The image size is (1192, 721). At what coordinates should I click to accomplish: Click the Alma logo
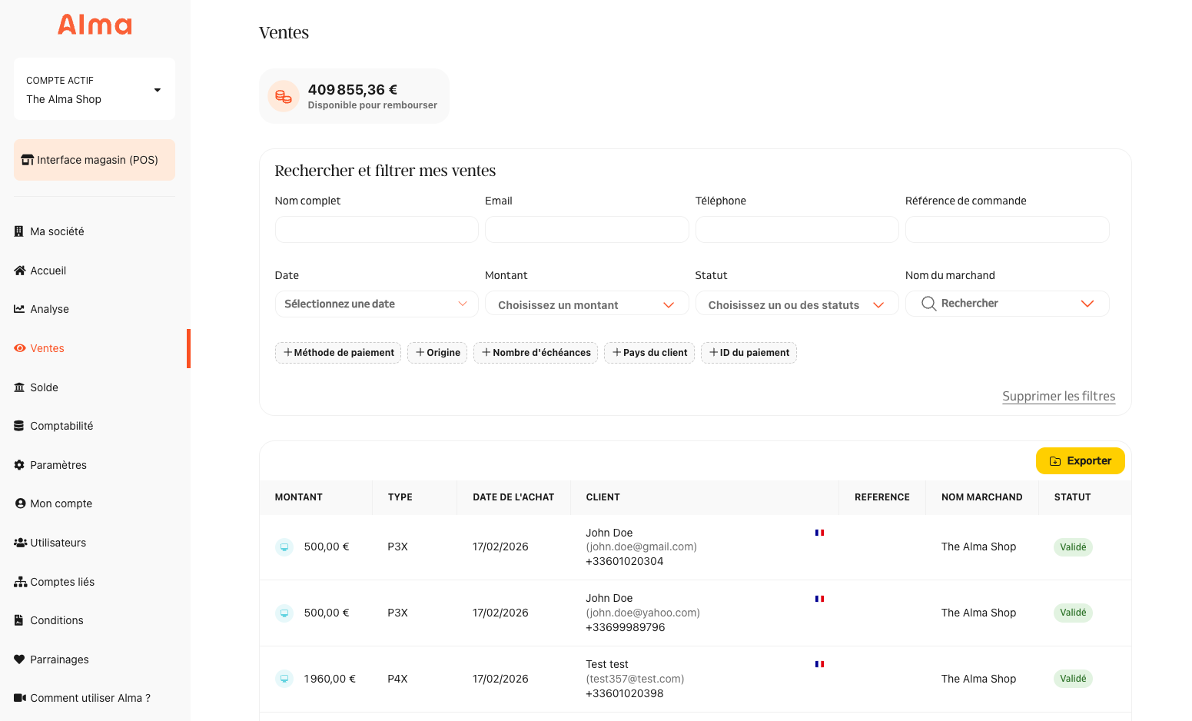pyautogui.click(x=95, y=25)
